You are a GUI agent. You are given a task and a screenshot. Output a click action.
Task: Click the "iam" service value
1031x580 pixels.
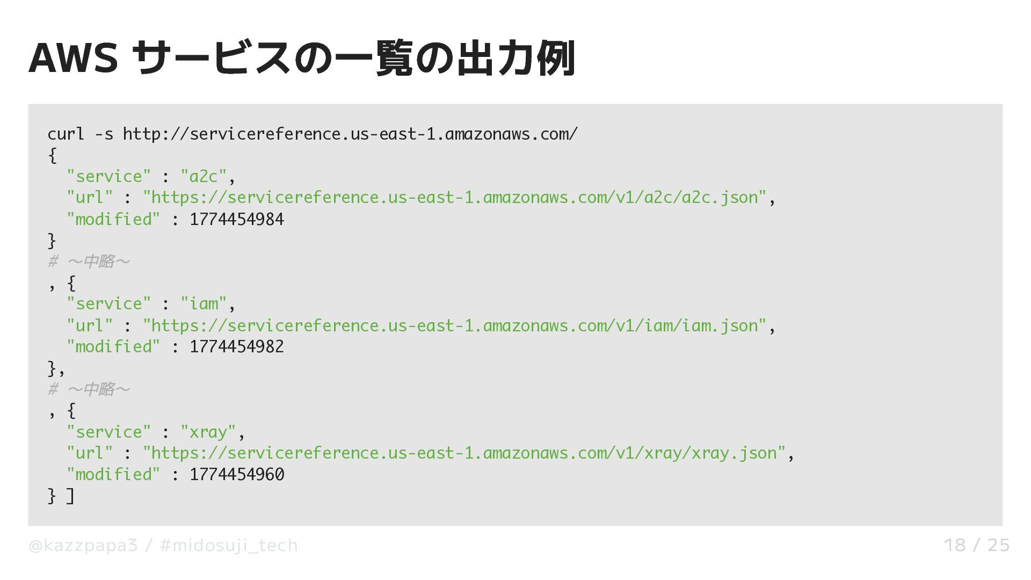point(204,304)
